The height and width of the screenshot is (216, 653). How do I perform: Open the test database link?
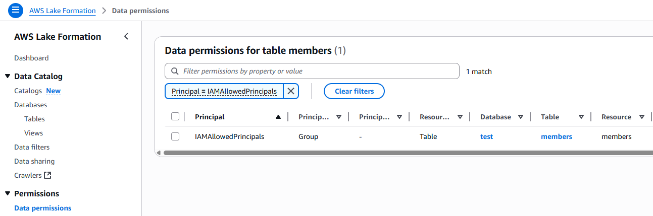[486, 136]
